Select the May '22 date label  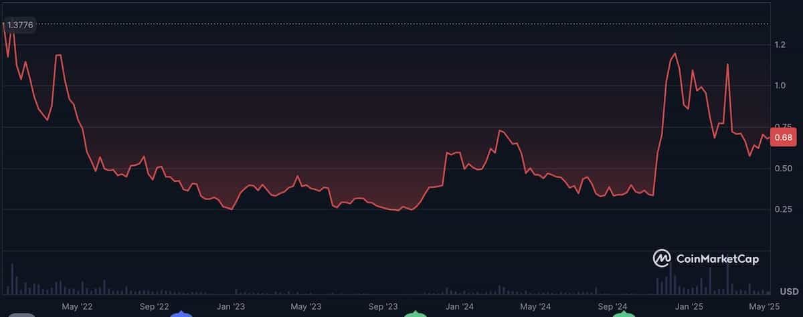pyautogui.click(x=78, y=306)
